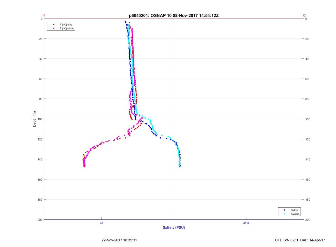Click the salinity tick label 35
336x247 pixels.
click(102, 222)
